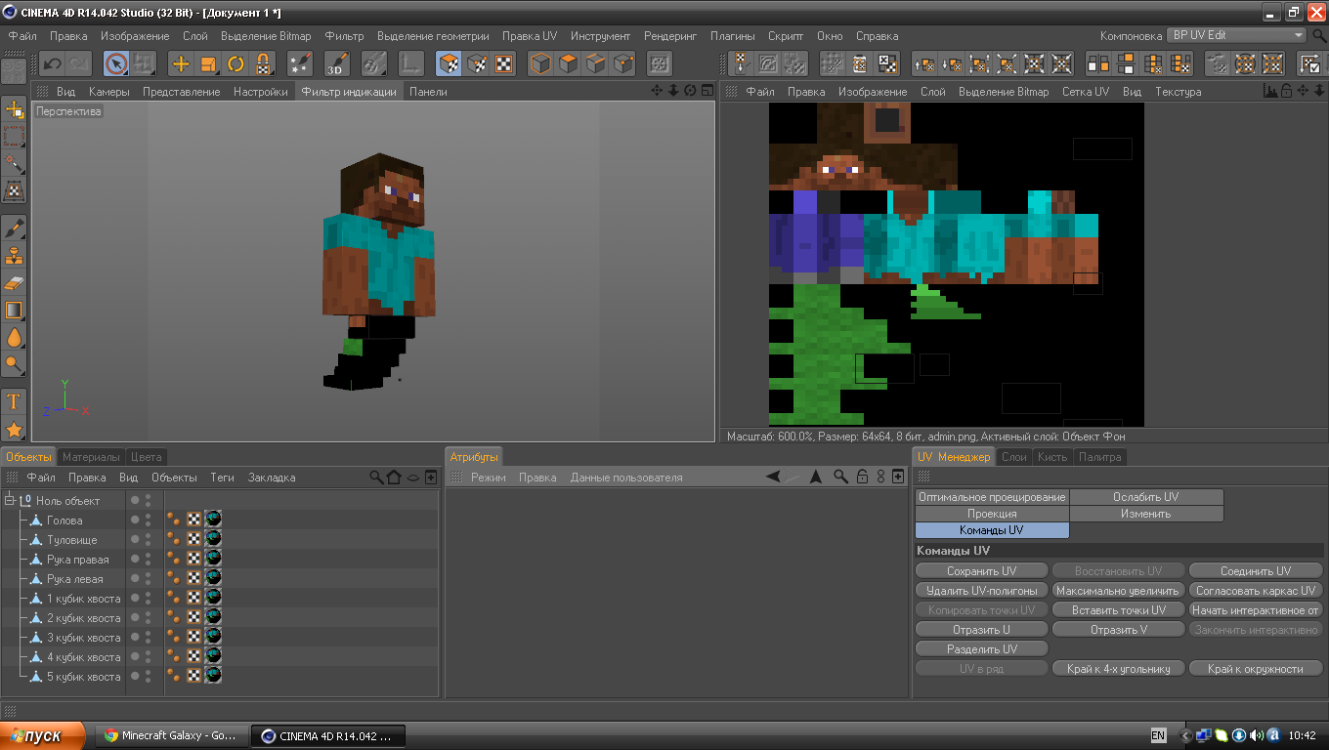The width and height of the screenshot is (1329, 750).
Task: Switch to the Цвета tab
Action: 147,457
